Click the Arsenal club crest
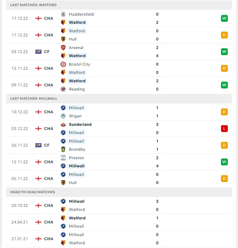Viewport: 238px width, 248px height. [63, 48]
